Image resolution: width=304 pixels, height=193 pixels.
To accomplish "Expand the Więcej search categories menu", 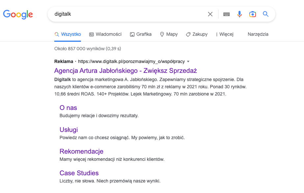I will [x=224, y=34].
